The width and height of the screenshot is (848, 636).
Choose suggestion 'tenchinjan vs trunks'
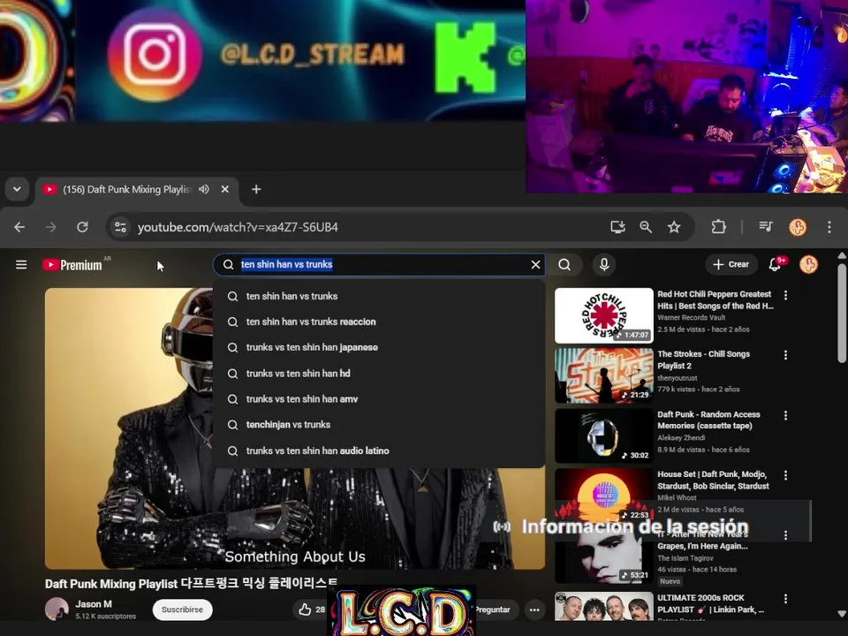[x=379, y=425]
